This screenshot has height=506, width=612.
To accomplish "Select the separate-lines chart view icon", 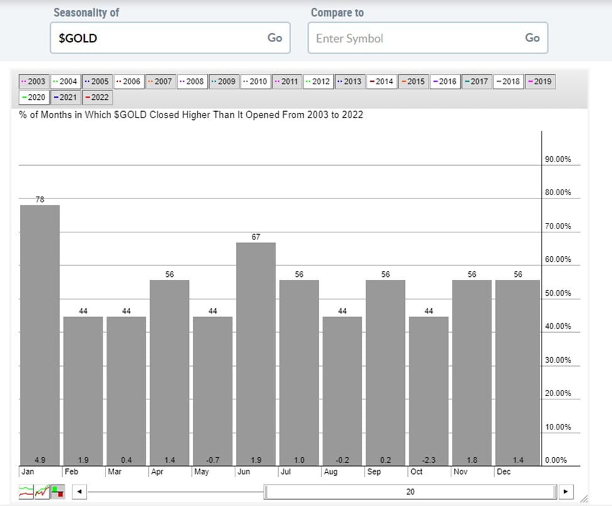I will click(26, 492).
